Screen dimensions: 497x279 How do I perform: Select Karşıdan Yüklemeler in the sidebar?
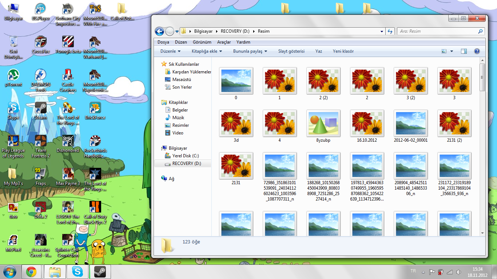click(188, 72)
